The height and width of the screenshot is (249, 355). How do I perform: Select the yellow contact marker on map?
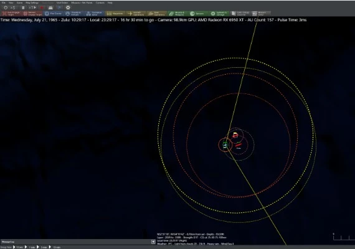235,134
